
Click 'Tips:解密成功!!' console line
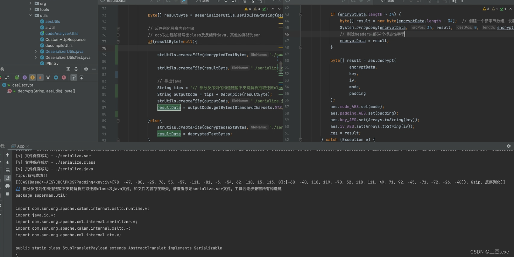pos(32,175)
